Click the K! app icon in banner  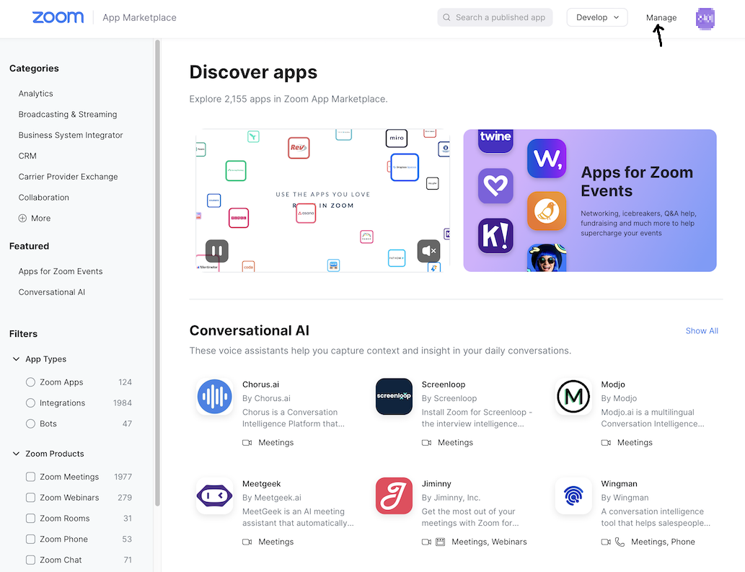(495, 236)
